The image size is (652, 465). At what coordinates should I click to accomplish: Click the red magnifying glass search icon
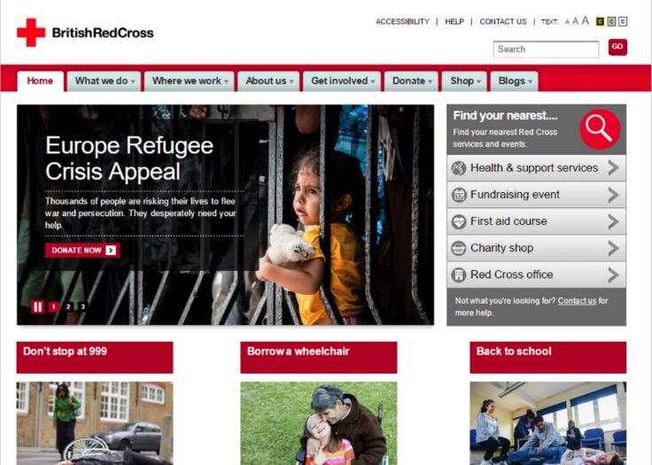[x=600, y=129]
